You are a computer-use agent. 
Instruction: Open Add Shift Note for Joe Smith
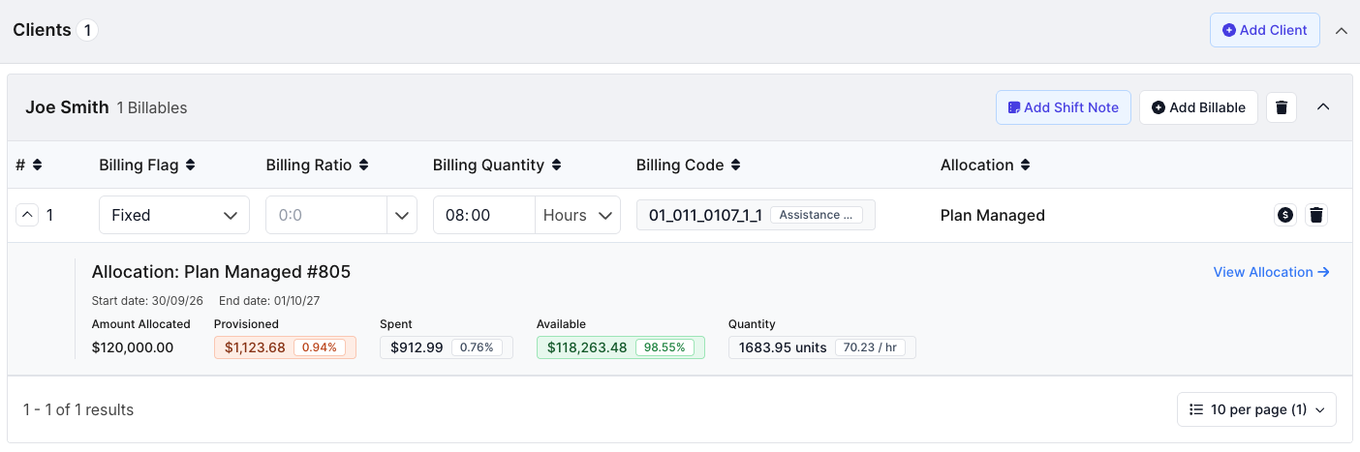pos(1063,107)
